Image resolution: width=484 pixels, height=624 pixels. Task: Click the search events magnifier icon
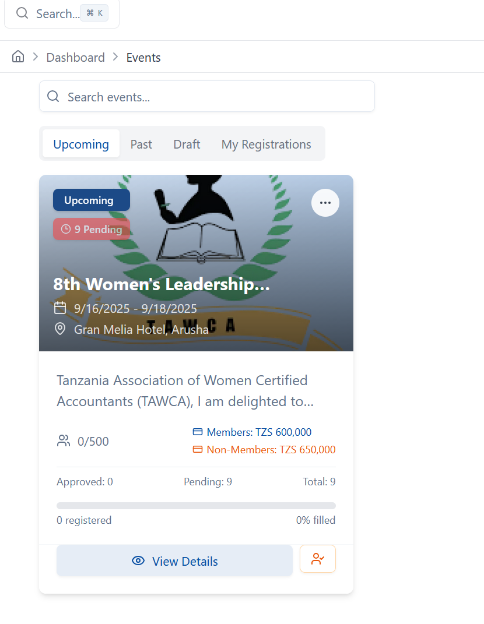(x=53, y=97)
